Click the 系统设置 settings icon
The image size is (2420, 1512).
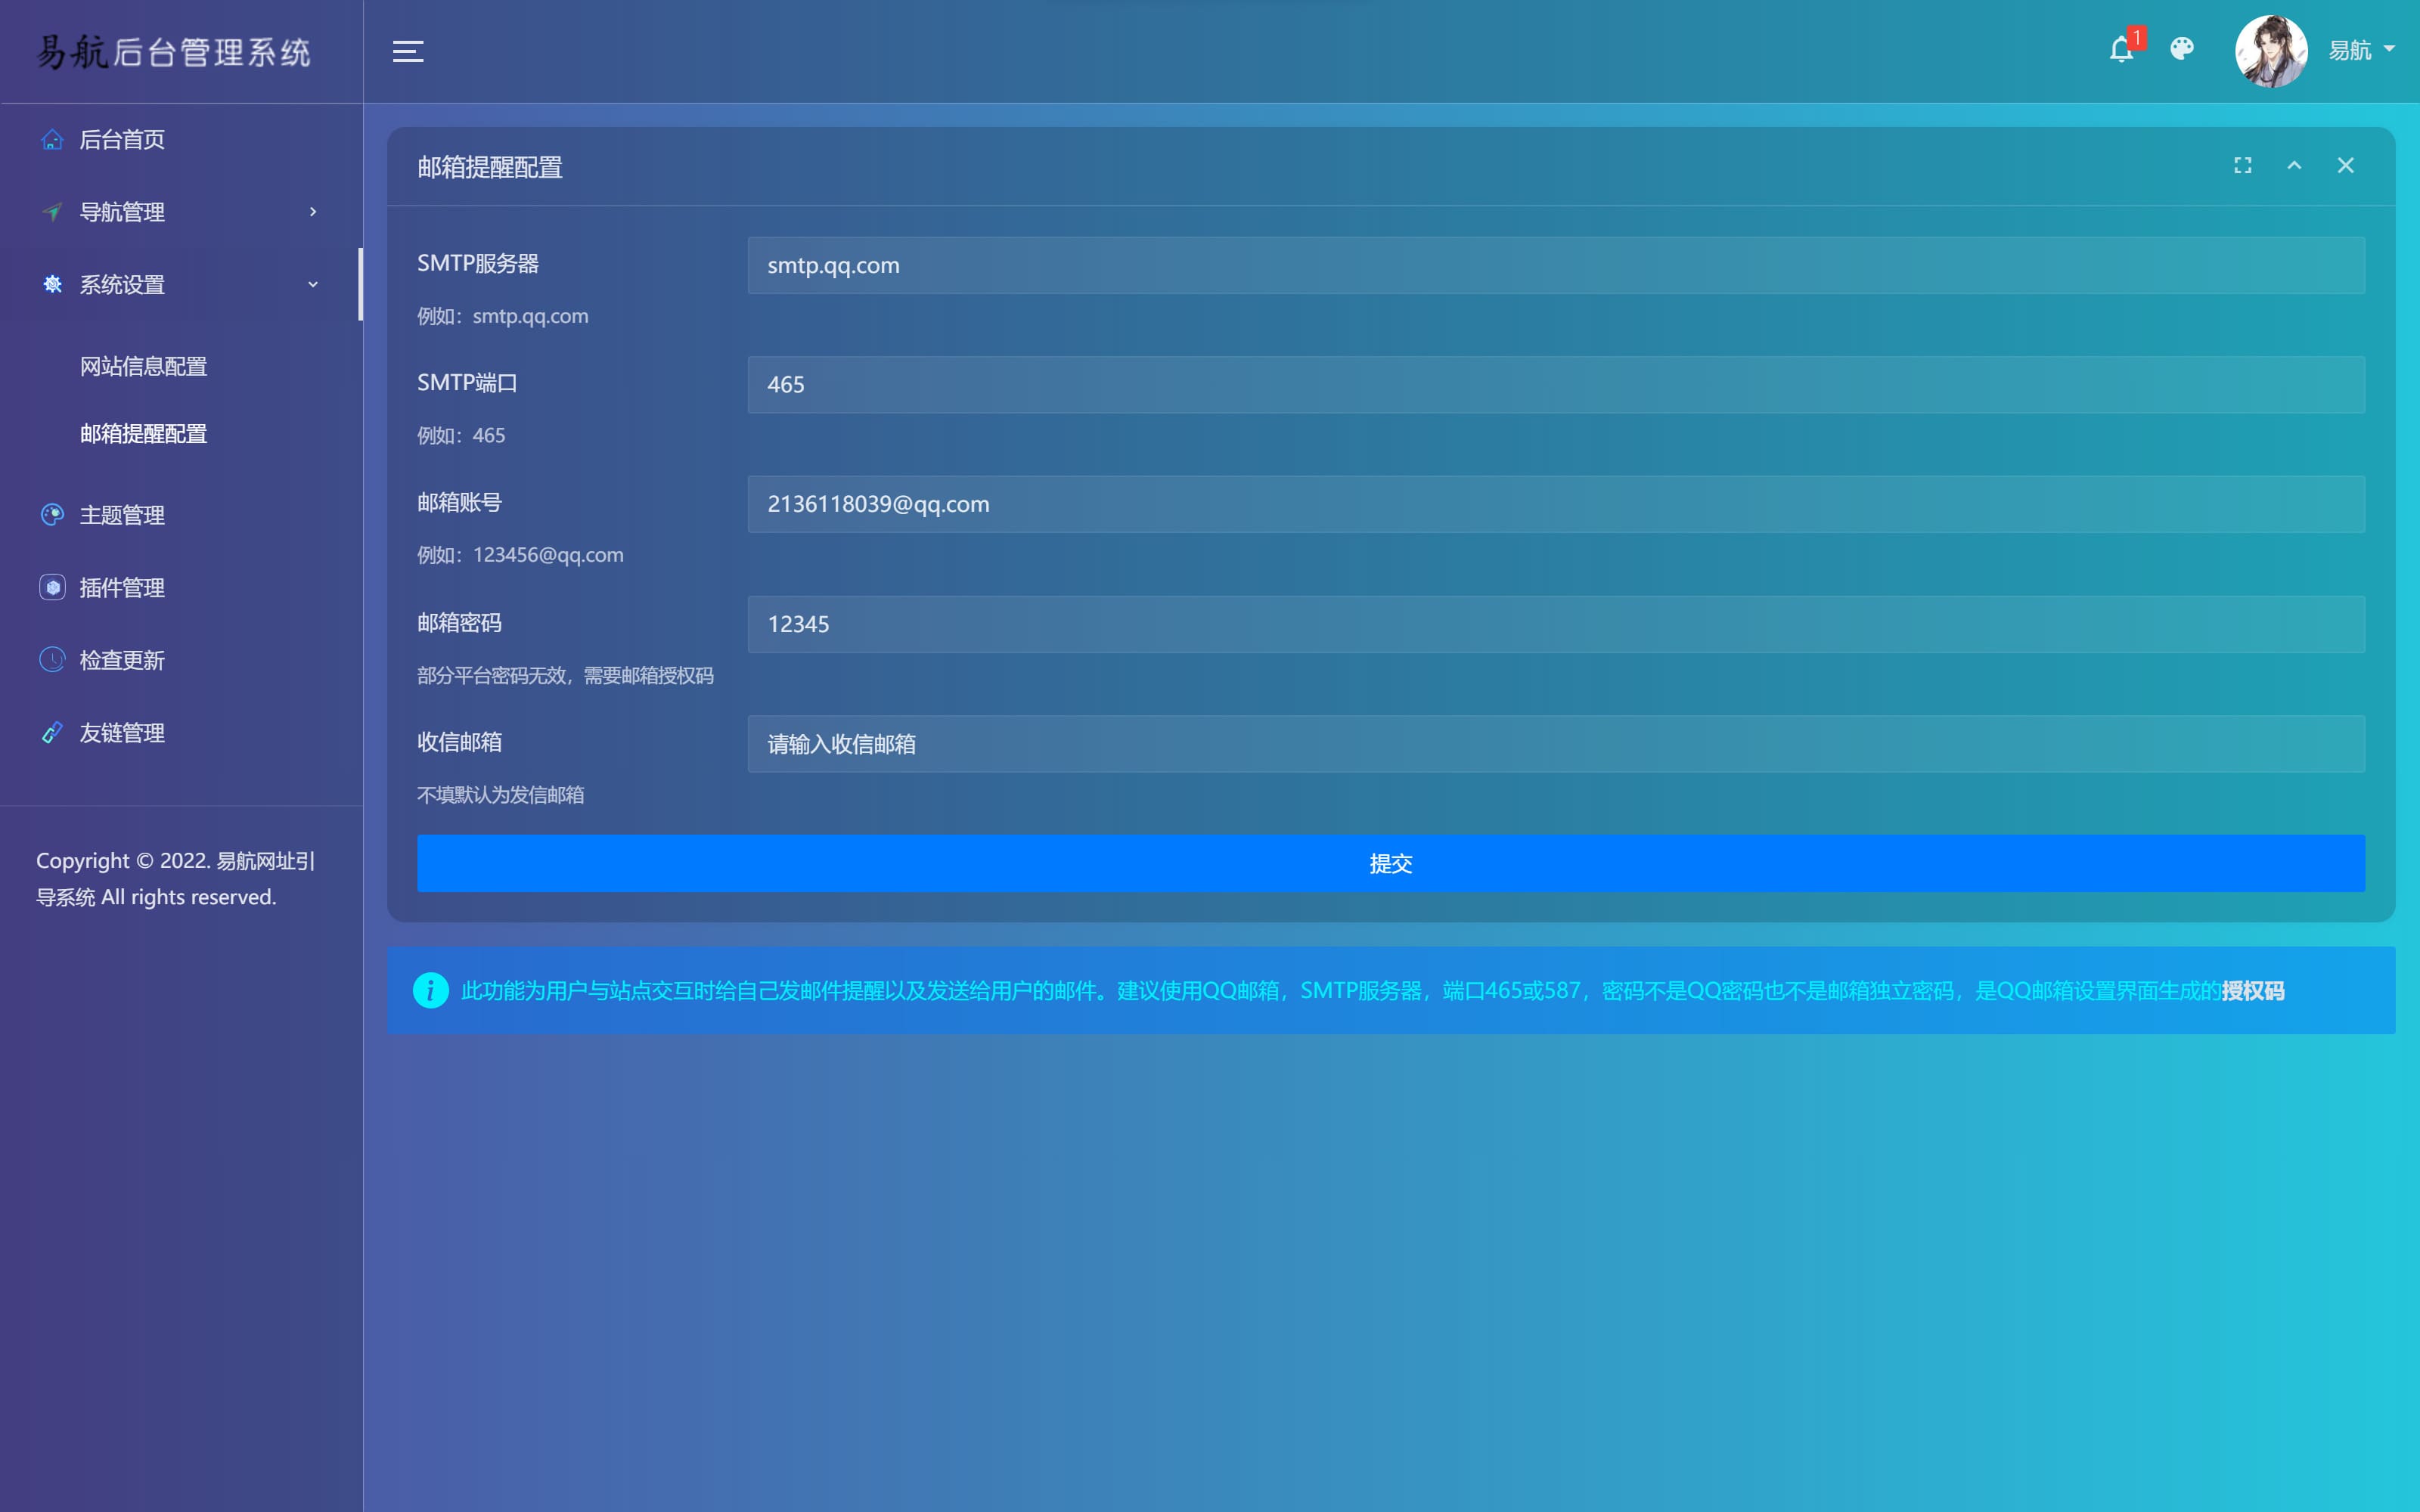pyautogui.click(x=51, y=284)
